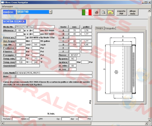
Task: Switch to the Fotografia tab
Action: 110,28
